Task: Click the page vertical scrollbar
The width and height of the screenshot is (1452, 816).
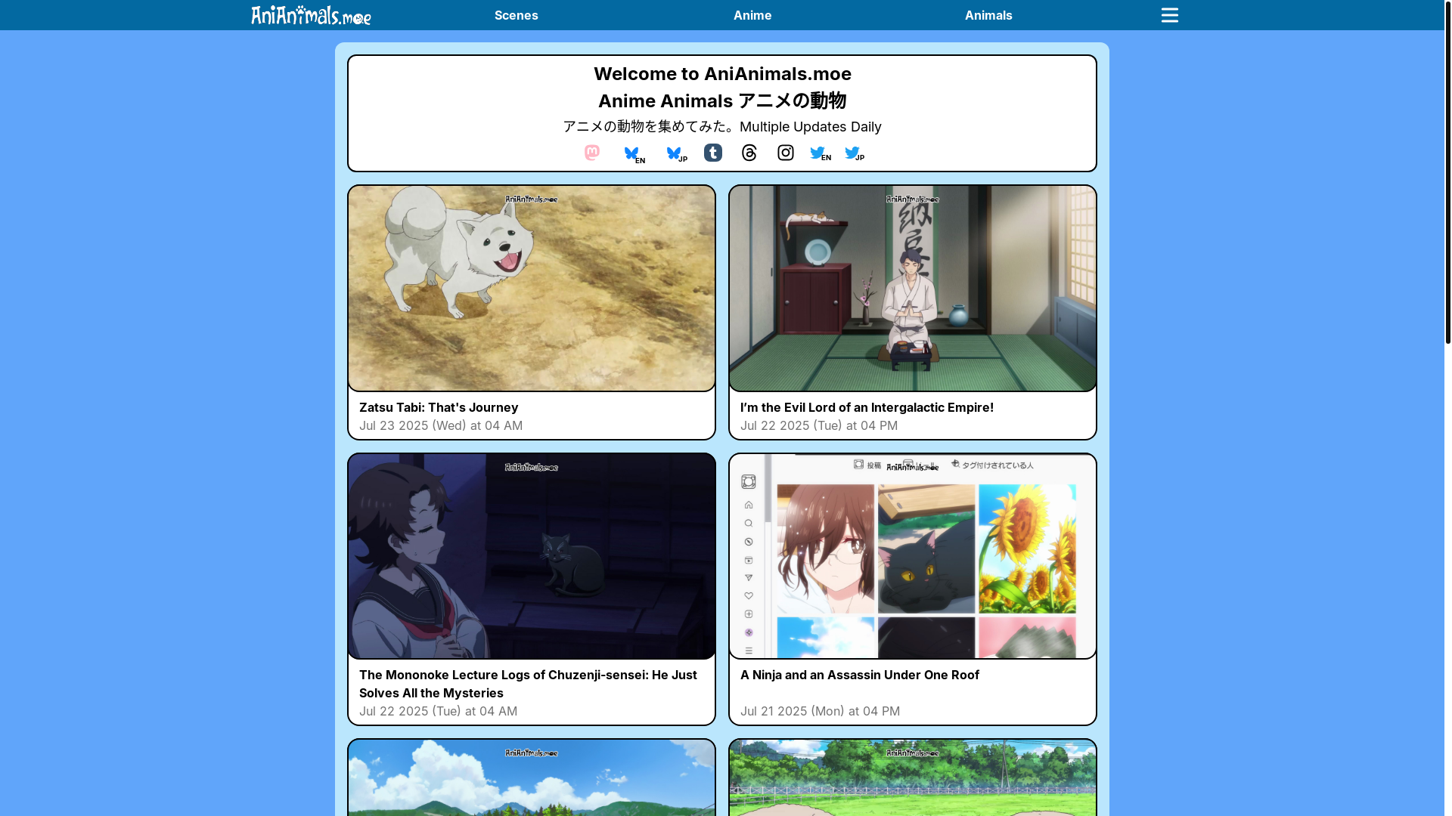Action: pos(1447,172)
